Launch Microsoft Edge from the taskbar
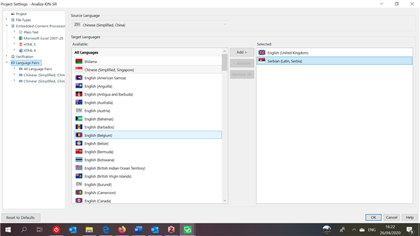The width and height of the screenshot is (420, 236). tap(106, 229)
